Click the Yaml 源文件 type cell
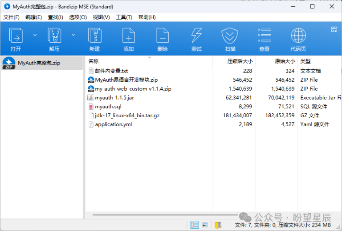This screenshot has height=231, width=342. click(x=315, y=124)
